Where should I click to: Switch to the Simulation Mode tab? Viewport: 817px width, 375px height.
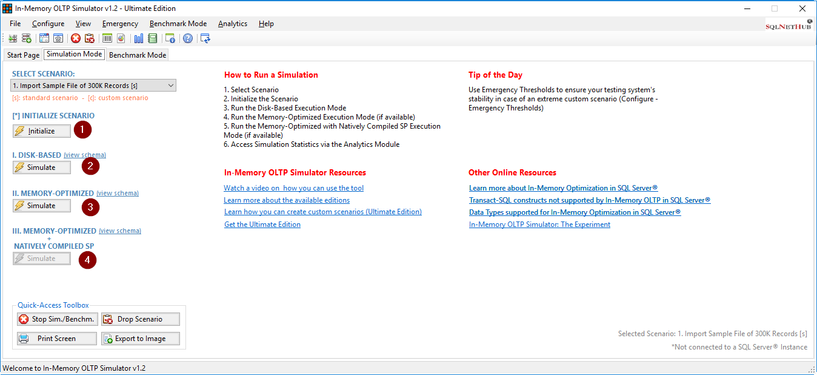[x=75, y=54]
